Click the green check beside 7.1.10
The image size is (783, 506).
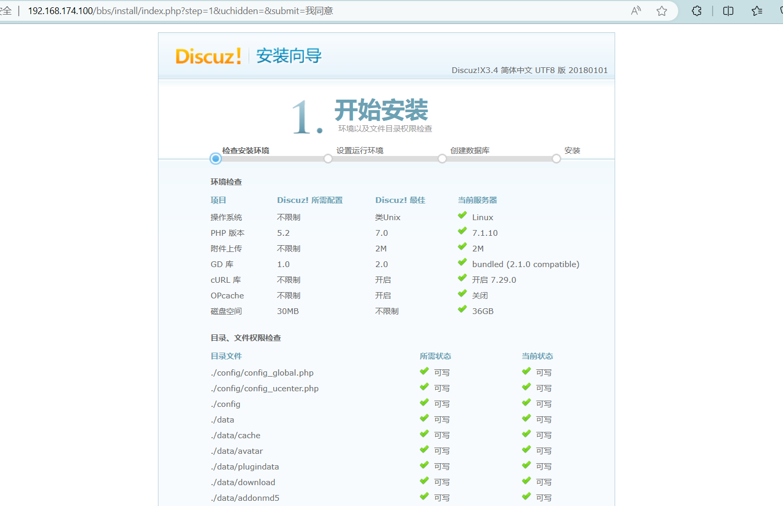pos(462,231)
